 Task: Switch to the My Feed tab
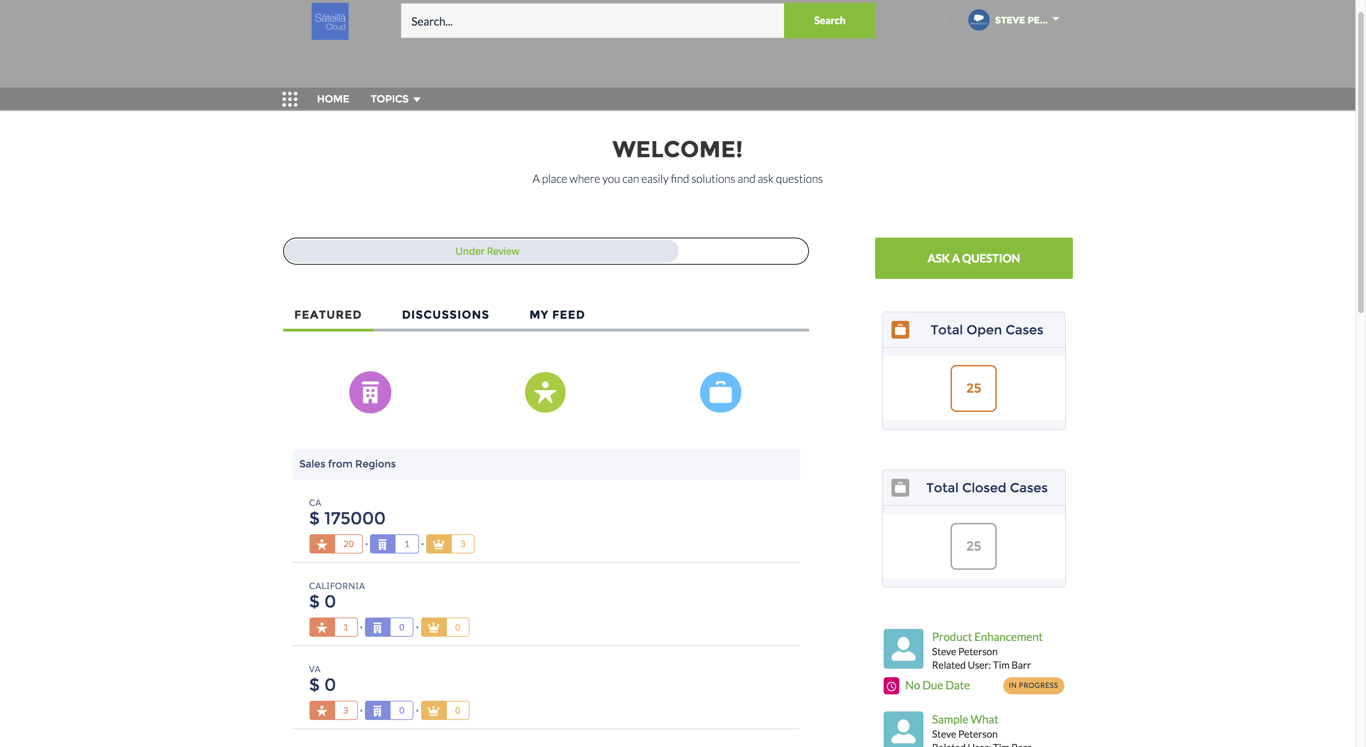pos(557,315)
